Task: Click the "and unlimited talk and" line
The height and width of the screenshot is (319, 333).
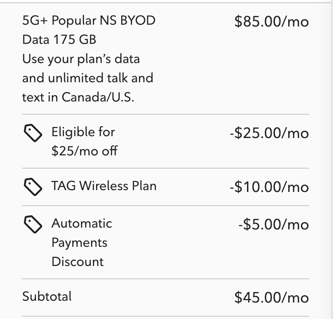Action: [x=87, y=78]
